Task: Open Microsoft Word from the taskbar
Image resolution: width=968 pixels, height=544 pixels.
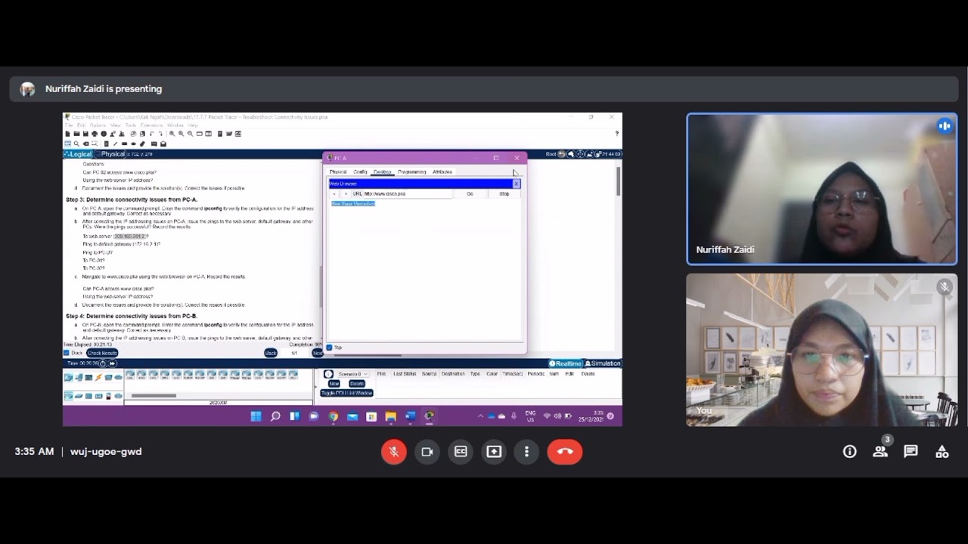Action: (x=410, y=416)
